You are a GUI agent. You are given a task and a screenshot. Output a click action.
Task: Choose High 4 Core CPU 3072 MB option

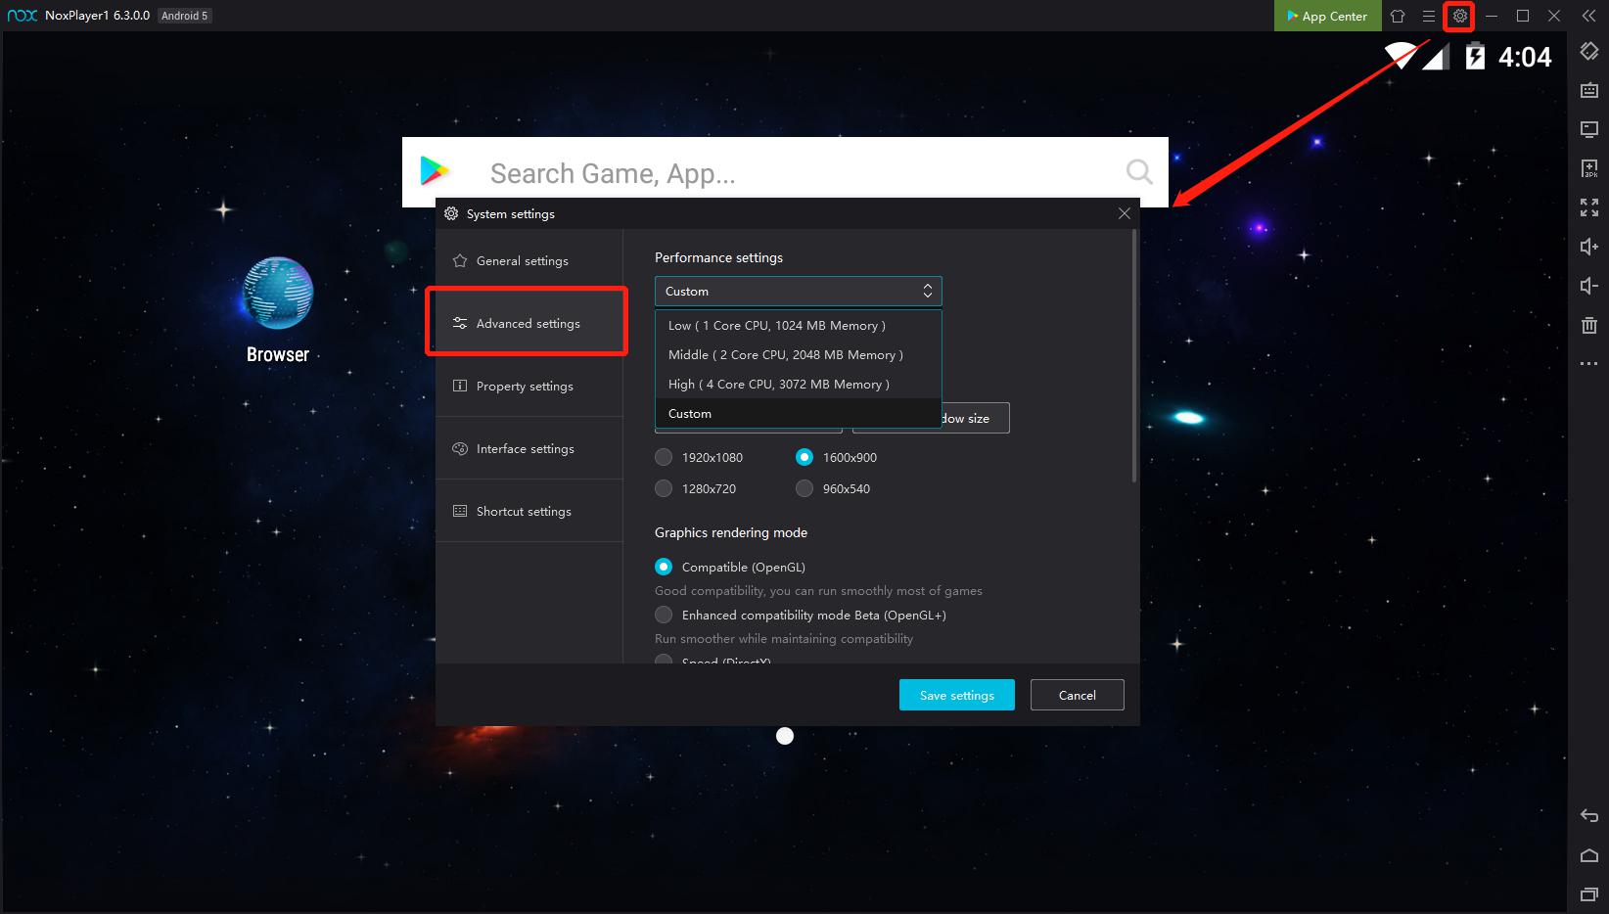click(779, 385)
